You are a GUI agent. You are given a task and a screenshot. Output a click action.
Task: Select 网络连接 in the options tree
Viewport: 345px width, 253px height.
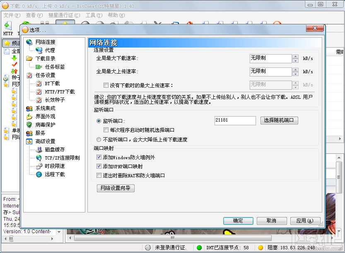[45, 42]
